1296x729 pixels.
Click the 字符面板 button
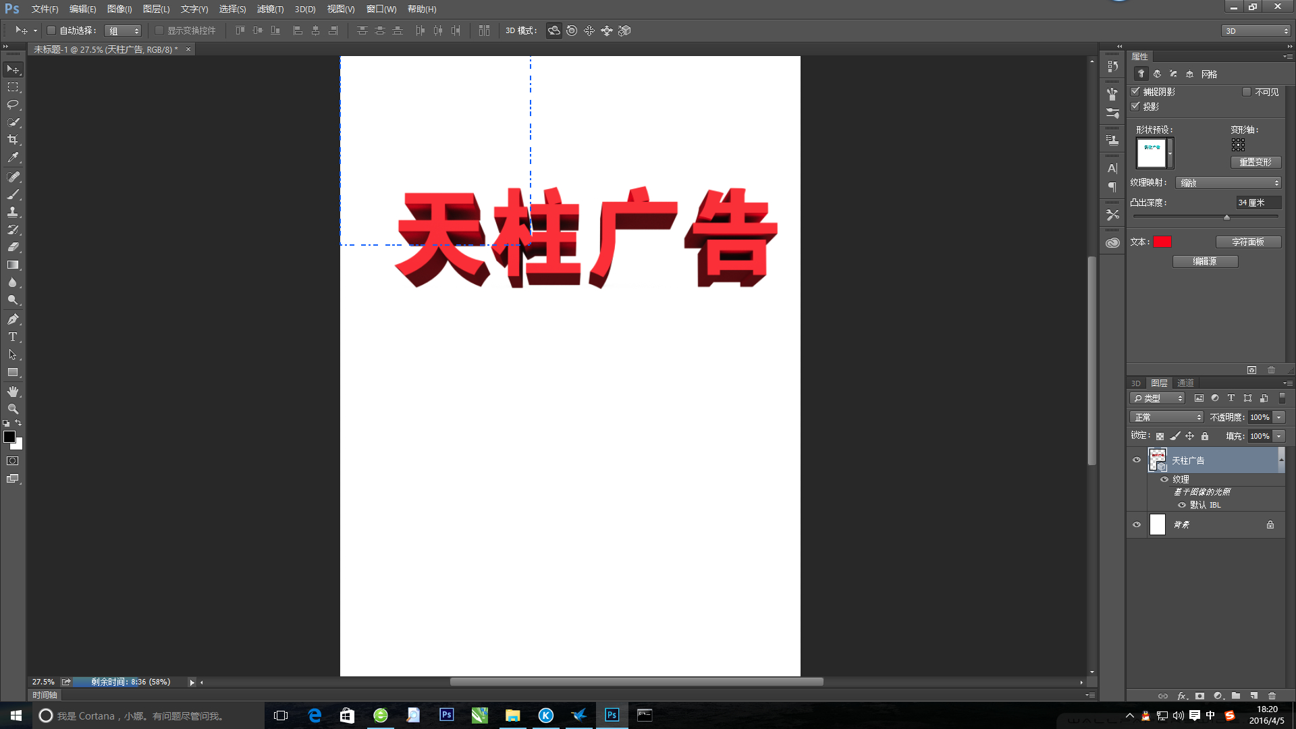pyautogui.click(x=1247, y=242)
